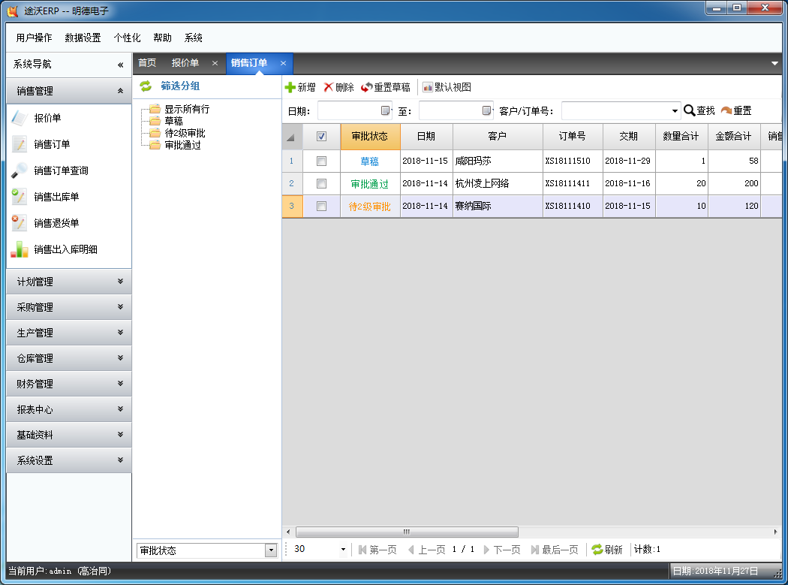Click the 刷新 refresh icon in pager
Image resolution: width=788 pixels, height=585 pixels.
[597, 550]
